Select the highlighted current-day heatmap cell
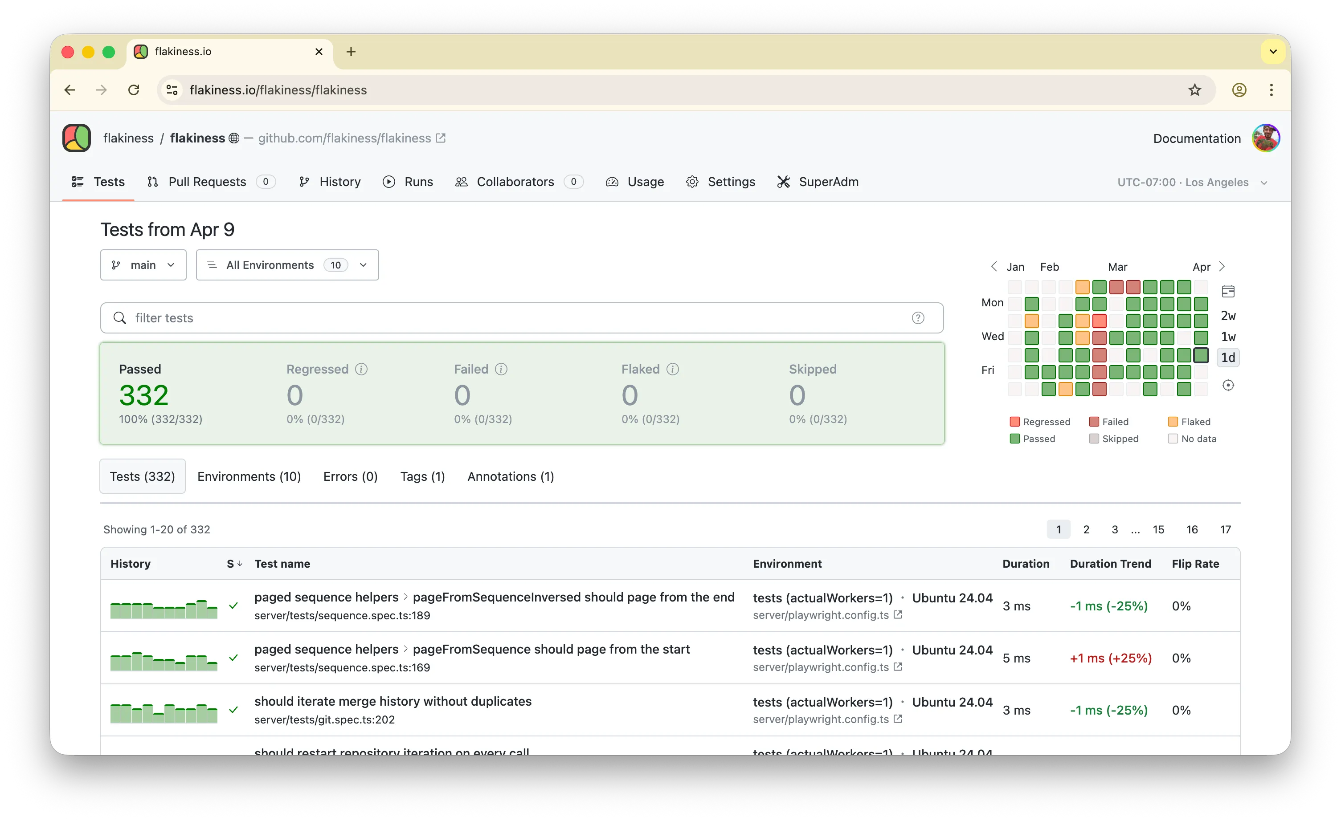Image resolution: width=1341 pixels, height=821 pixels. (x=1201, y=355)
